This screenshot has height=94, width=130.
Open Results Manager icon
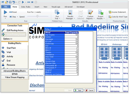[x=70, y=12]
